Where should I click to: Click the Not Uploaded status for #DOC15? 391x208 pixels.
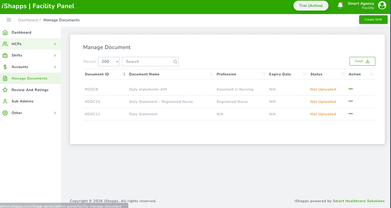click(323, 102)
